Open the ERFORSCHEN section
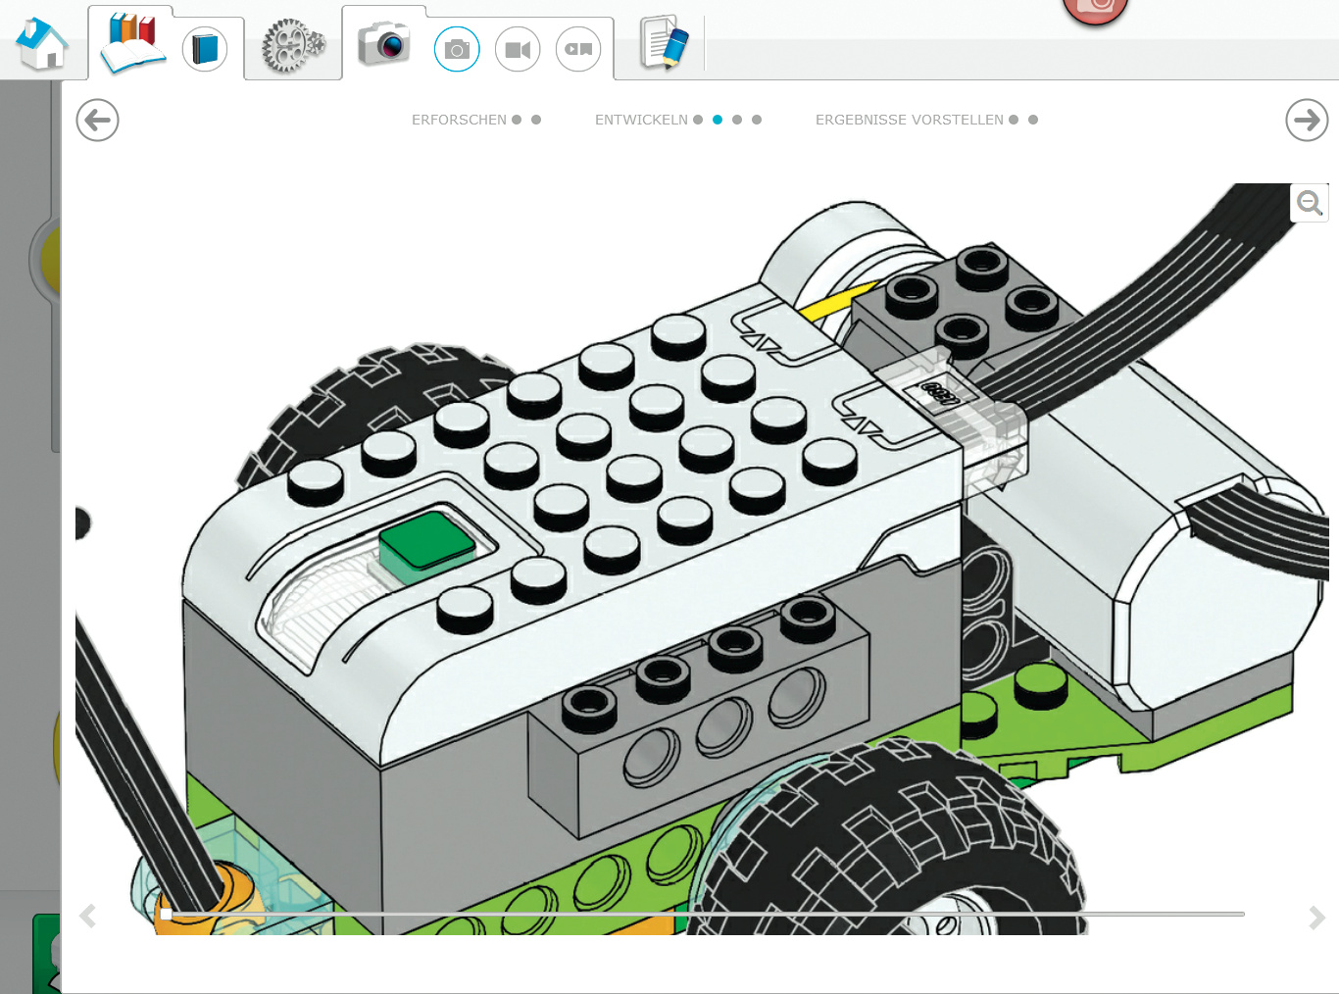The image size is (1339, 994). (x=459, y=120)
